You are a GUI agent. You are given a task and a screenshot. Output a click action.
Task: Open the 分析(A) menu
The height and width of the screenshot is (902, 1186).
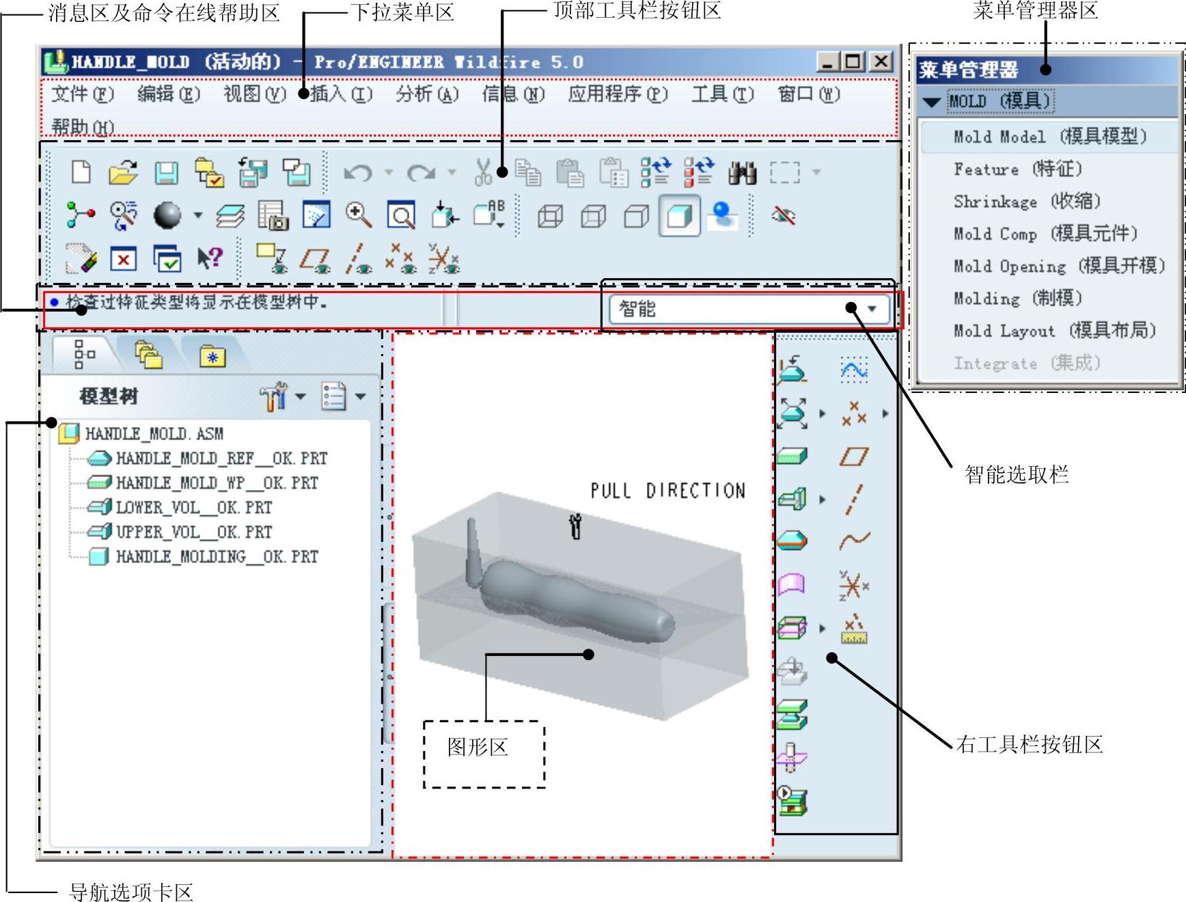tap(427, 94)
